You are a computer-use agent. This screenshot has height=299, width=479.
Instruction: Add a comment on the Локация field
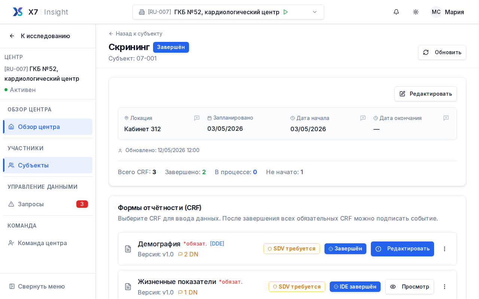click(x=197, y=118)
